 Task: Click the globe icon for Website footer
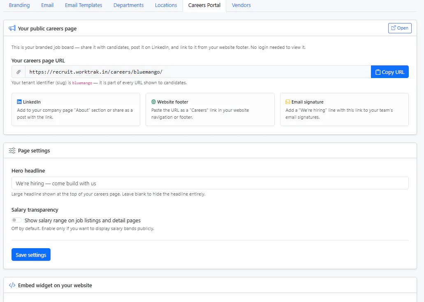click(153, 102)
